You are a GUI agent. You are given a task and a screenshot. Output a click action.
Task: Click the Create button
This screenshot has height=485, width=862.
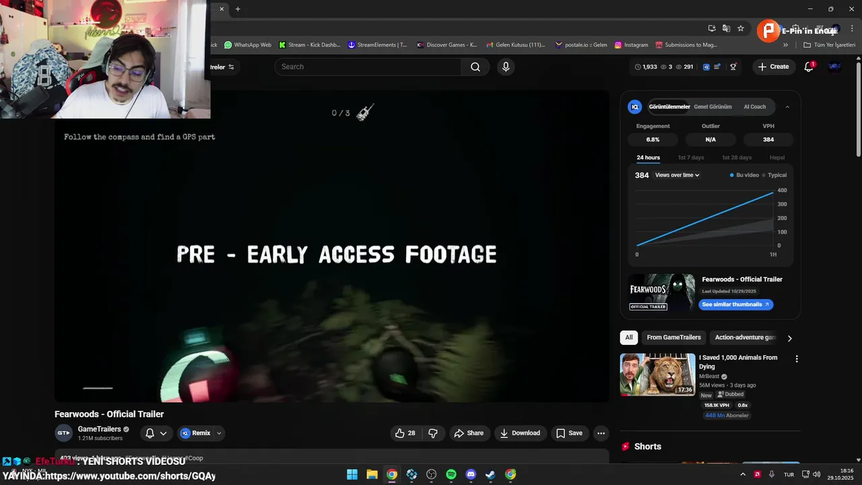point(773,67)
